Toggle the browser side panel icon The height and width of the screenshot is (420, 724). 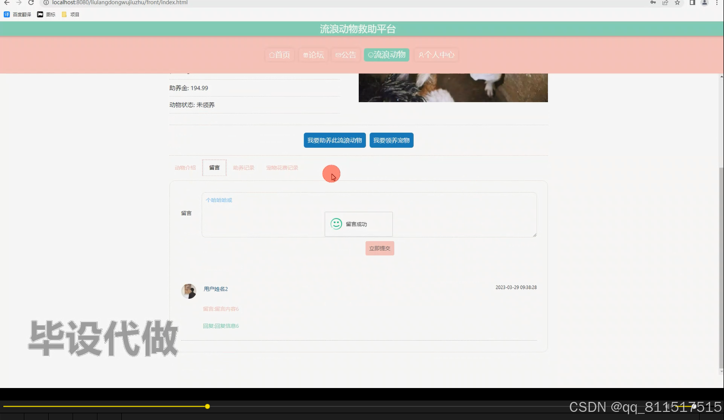click(692, 2)
